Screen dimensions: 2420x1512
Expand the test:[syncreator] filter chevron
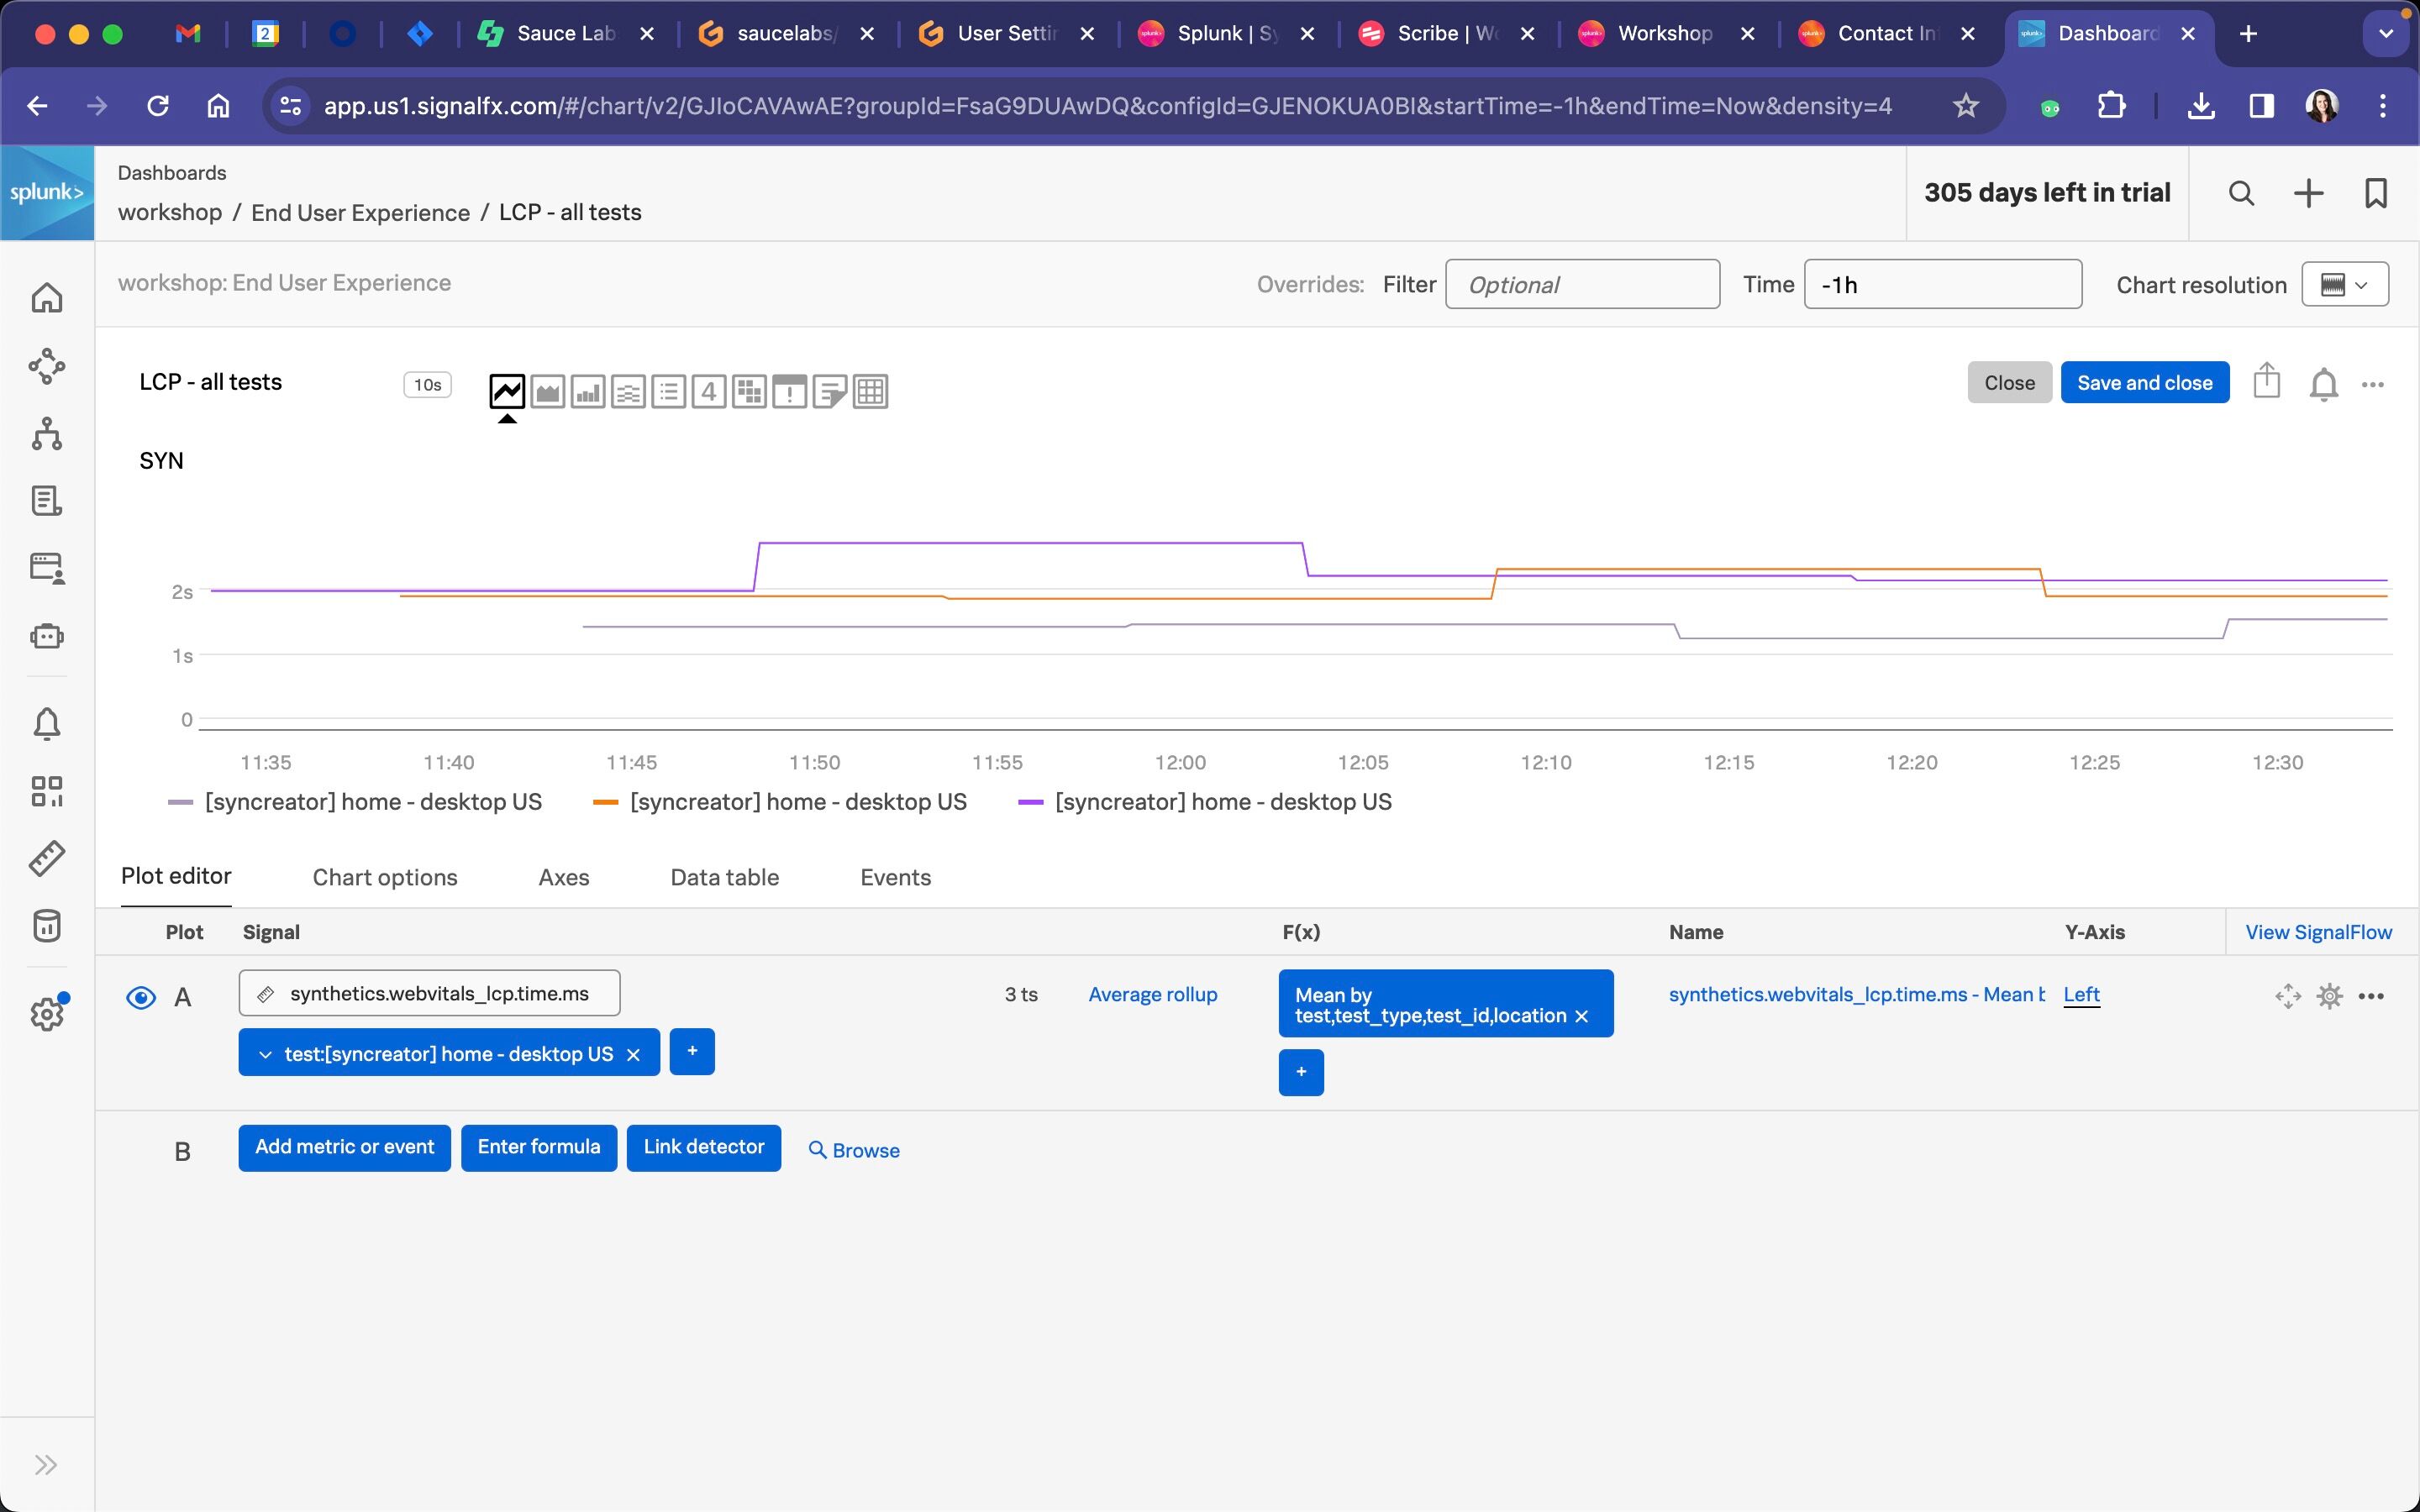(x=265, y=1055)
